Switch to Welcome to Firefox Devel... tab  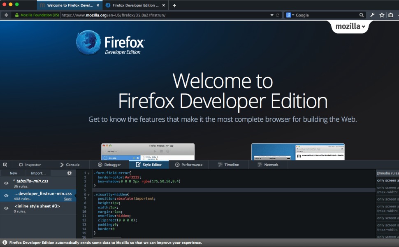coord(70,5)
